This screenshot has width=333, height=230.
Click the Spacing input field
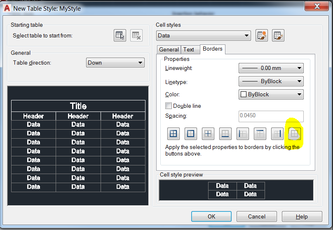[x=271, y=116]
